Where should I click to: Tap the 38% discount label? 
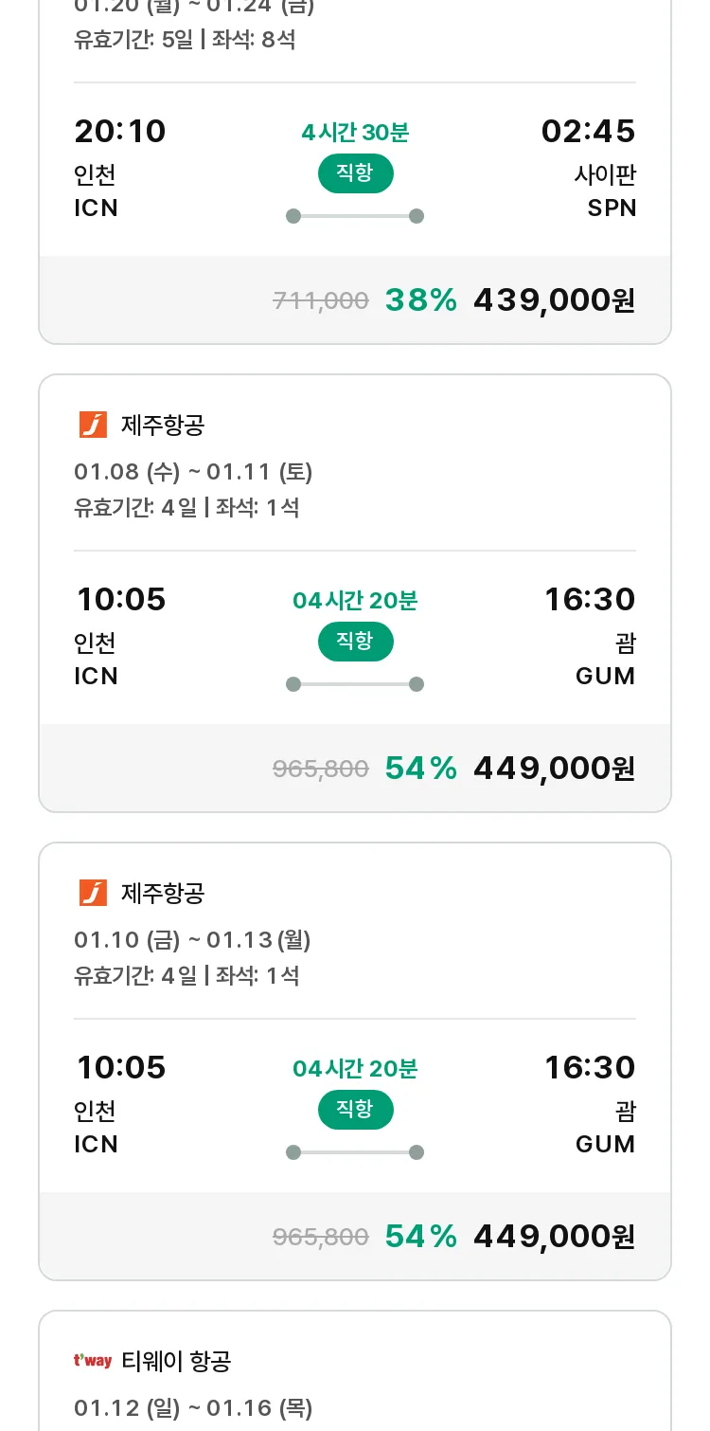point(420,300)
